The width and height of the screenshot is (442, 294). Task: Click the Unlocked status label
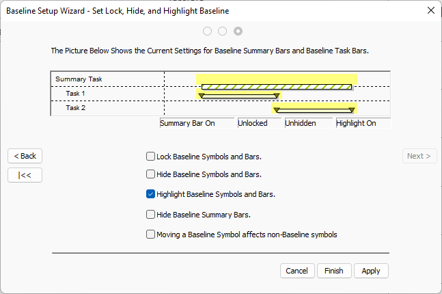(x=252, y=123)
